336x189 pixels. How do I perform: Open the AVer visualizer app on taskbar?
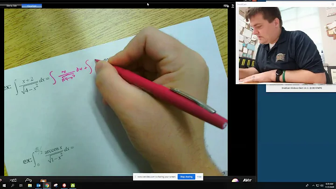click(56, 186)
